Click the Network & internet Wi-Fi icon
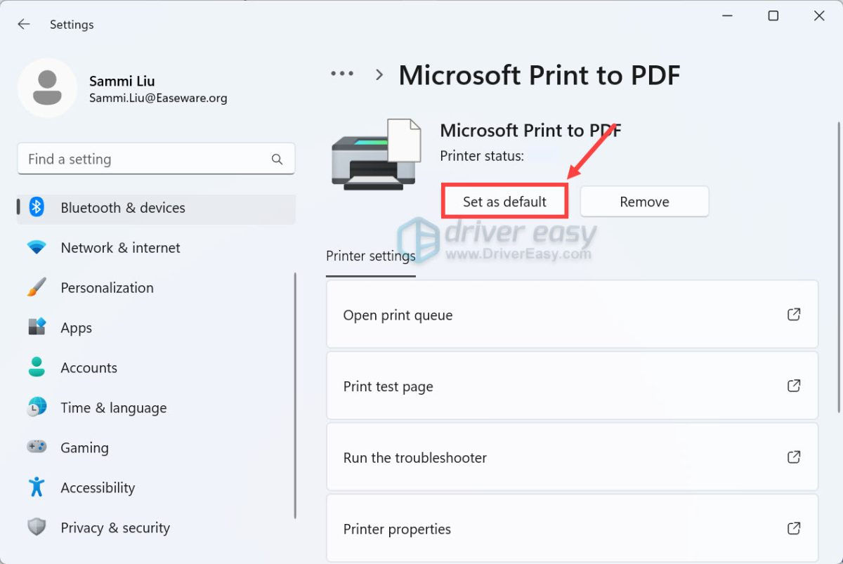Viewport: 843px width, 564px height. [37, 248]
